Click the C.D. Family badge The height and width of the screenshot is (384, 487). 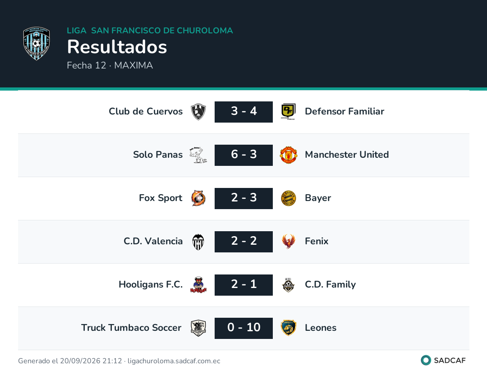[x=288, y=285]
